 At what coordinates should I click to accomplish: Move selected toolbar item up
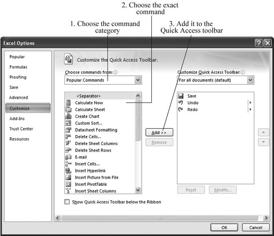pos(263,132)
